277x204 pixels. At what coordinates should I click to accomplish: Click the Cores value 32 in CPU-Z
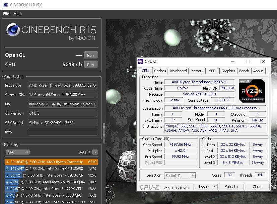point(229,175)
